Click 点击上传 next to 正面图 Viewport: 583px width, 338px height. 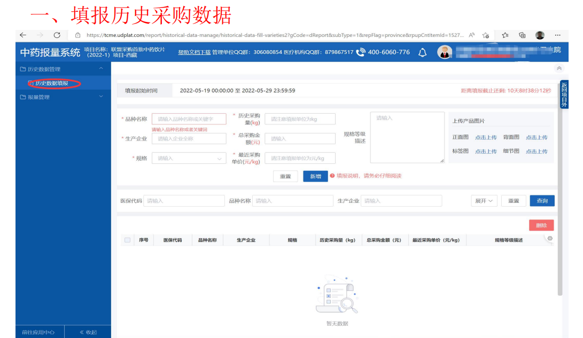point(486,138)
